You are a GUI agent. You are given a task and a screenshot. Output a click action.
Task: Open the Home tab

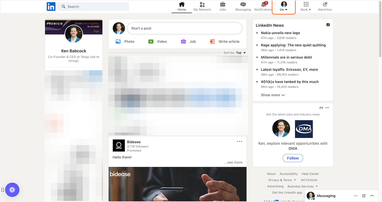(x=182, y=7)
